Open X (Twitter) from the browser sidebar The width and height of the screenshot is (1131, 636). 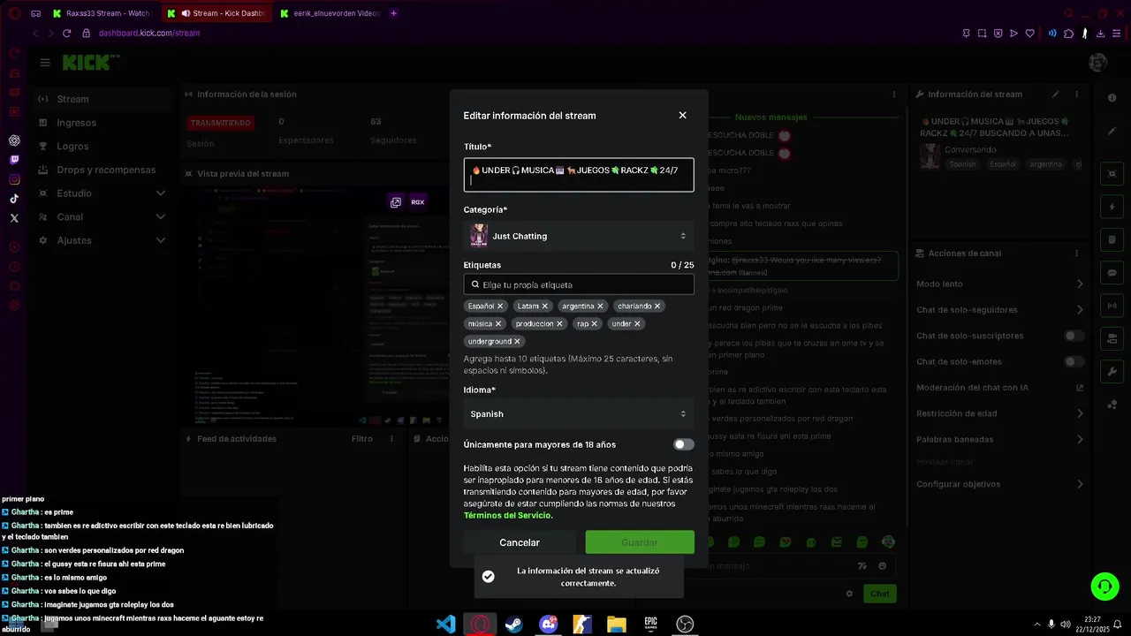click(x=14, y=218)
